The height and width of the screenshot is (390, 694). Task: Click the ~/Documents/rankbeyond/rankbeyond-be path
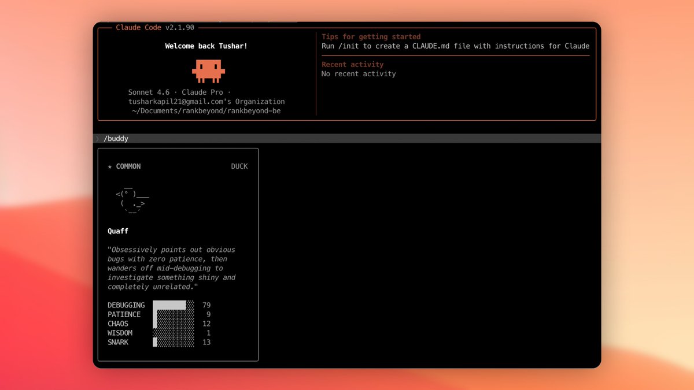pyautogui.click(x=206, y=111)
